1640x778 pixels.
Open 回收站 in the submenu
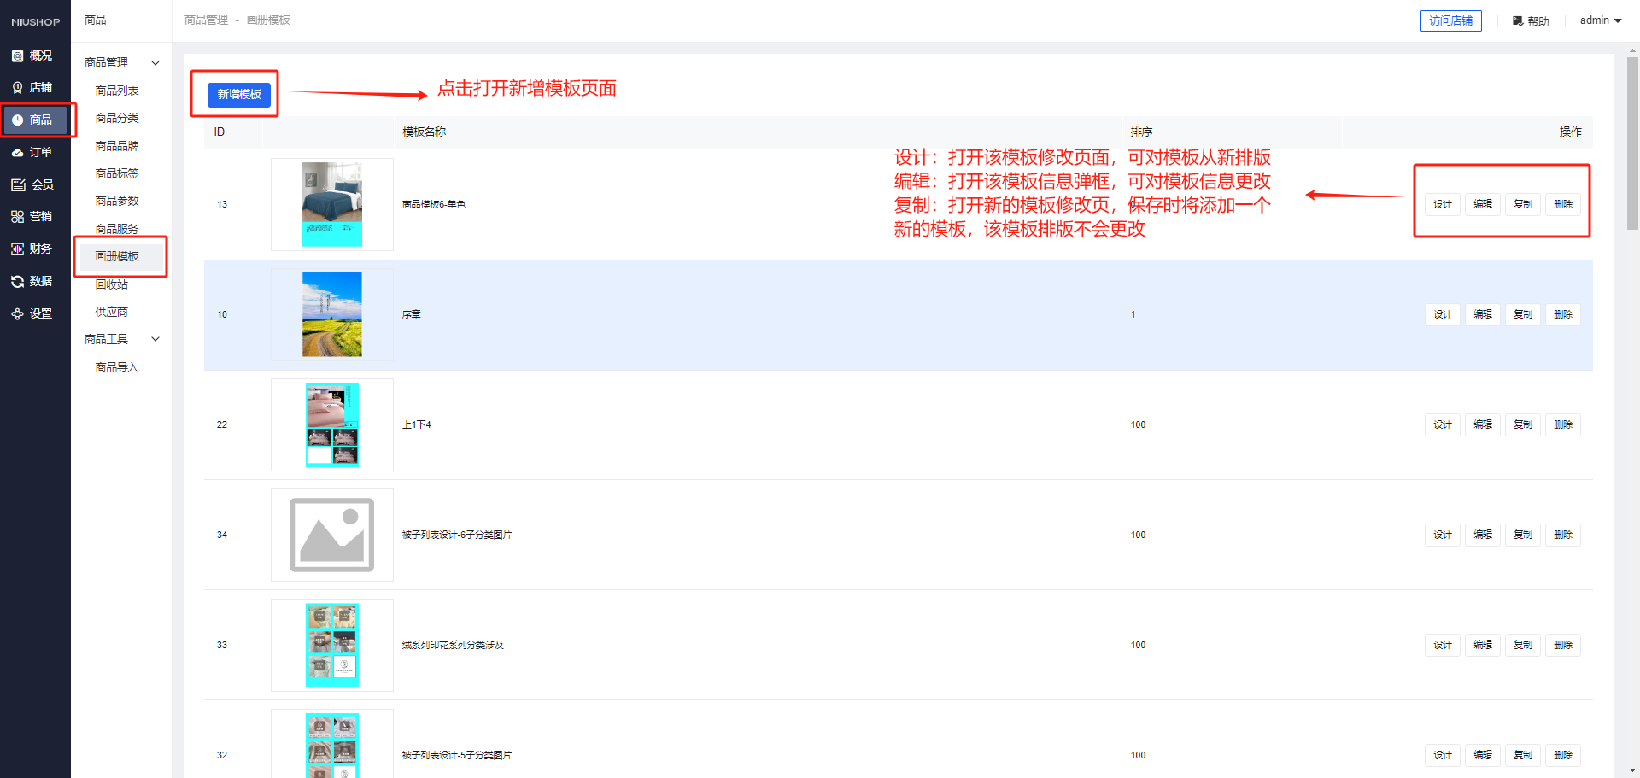point(112,285)
